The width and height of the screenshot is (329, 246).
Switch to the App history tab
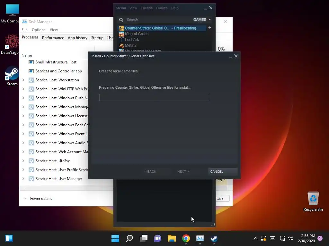[x=77, y=38]
